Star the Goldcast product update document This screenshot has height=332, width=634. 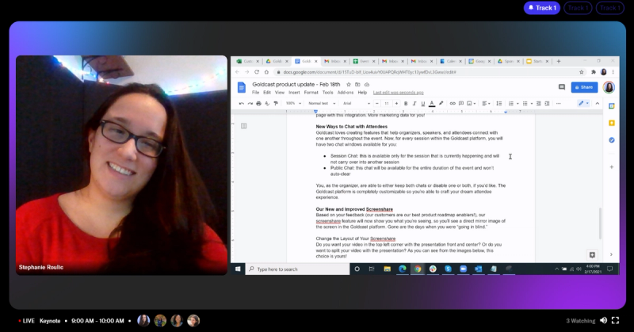[349, 85]
